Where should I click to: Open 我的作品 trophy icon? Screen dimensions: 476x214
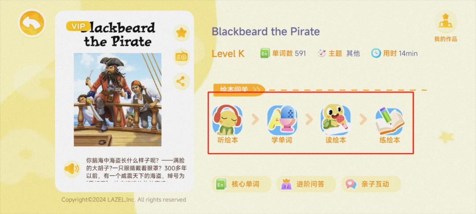click(445, 27)
